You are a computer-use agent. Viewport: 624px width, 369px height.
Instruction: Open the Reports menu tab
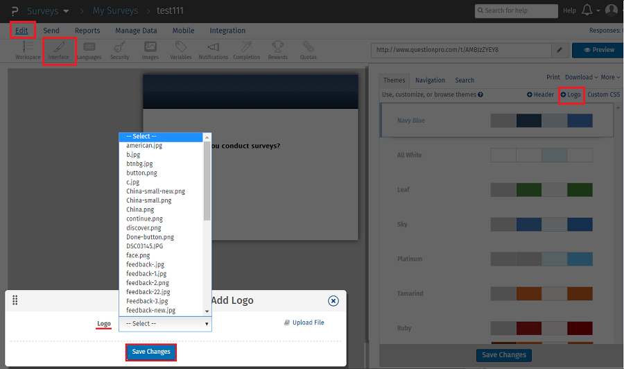tap(87, 31)
